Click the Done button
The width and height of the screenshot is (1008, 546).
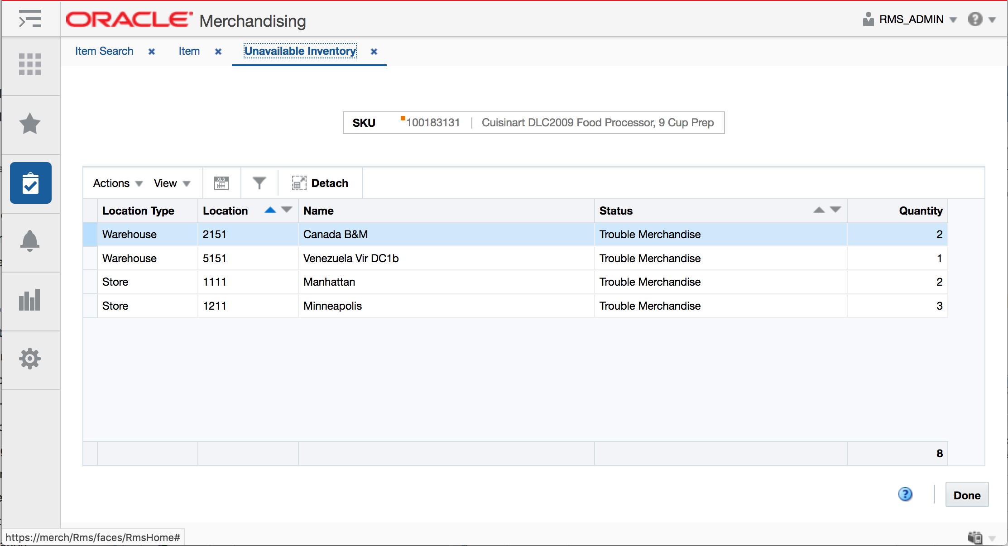coord(967,495)
